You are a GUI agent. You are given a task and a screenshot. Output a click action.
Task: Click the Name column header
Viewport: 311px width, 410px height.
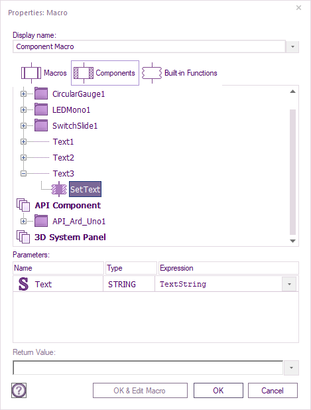pos(58,268)
